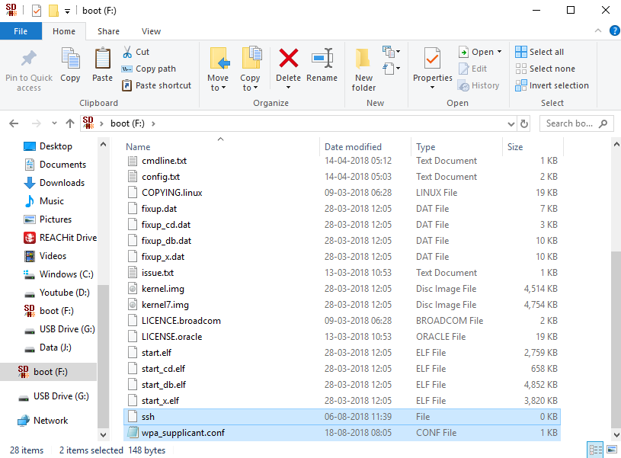Select the ssh file row

(342, 417)
